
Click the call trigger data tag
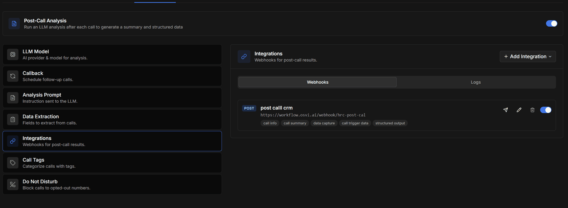pos(355,123)
